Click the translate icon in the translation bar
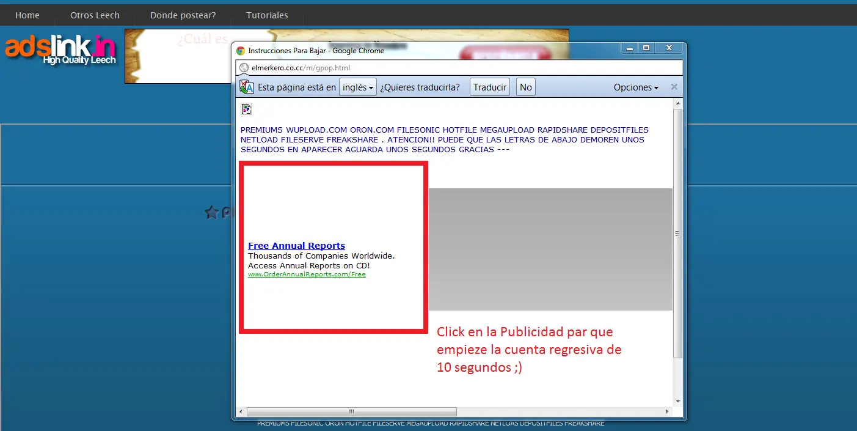 tap(247, 87)
